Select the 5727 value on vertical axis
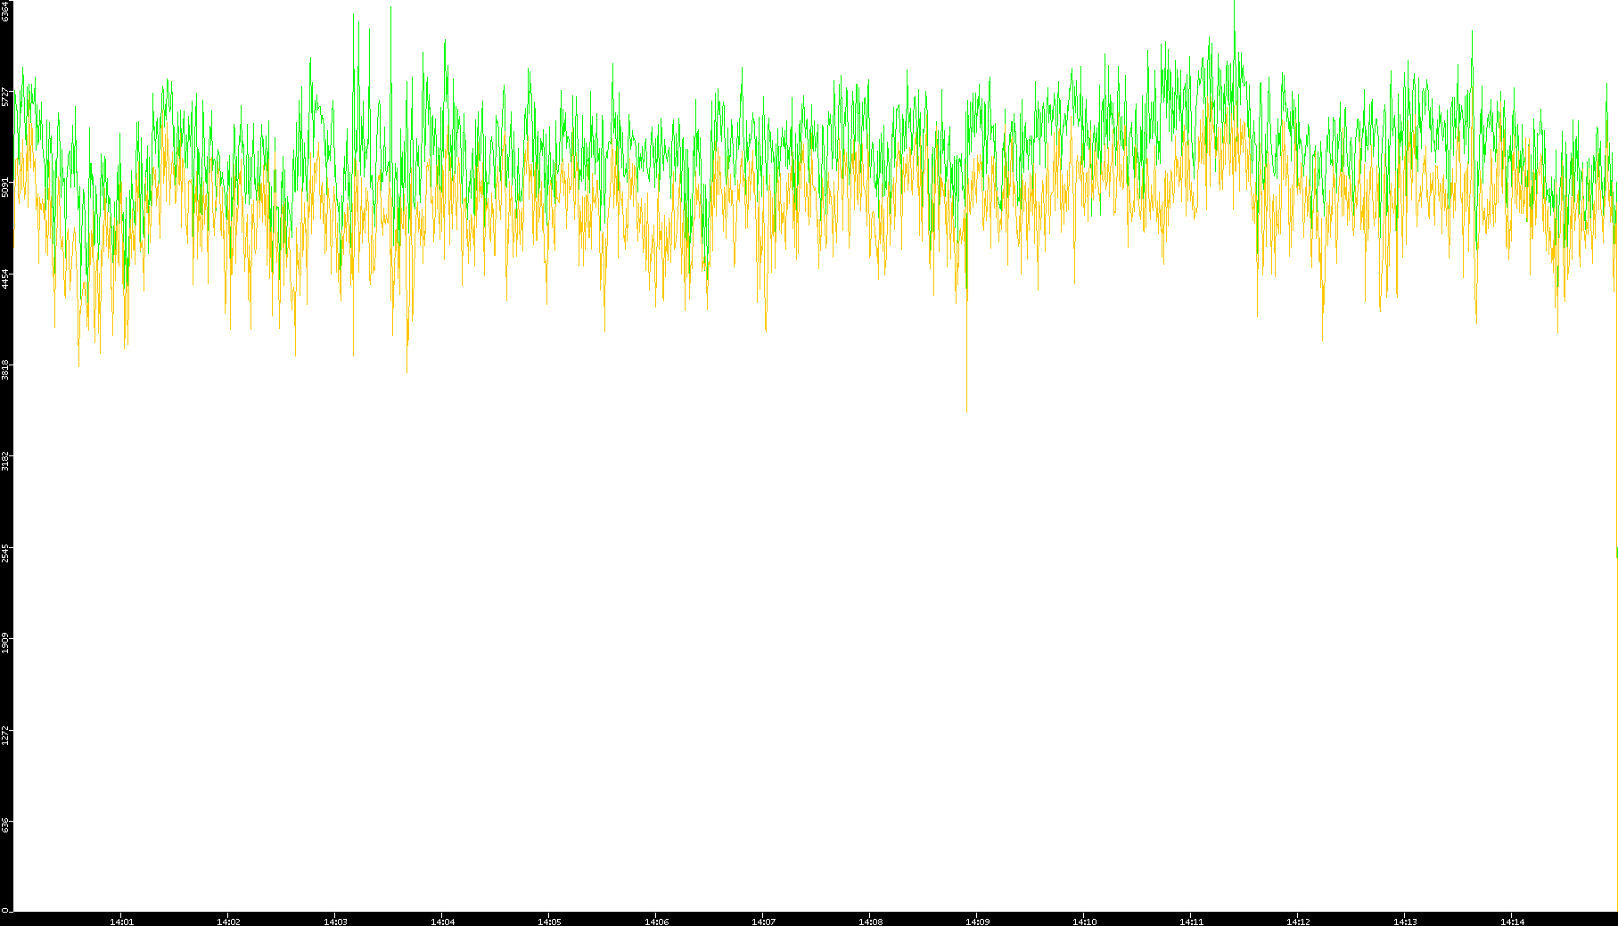This screenshot has height=926, width=1618. [6, 96]
